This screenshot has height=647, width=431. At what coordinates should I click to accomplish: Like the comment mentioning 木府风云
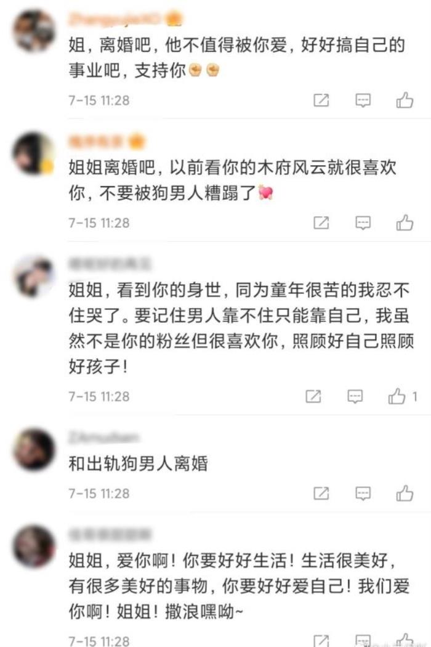[x=405, y=223]
